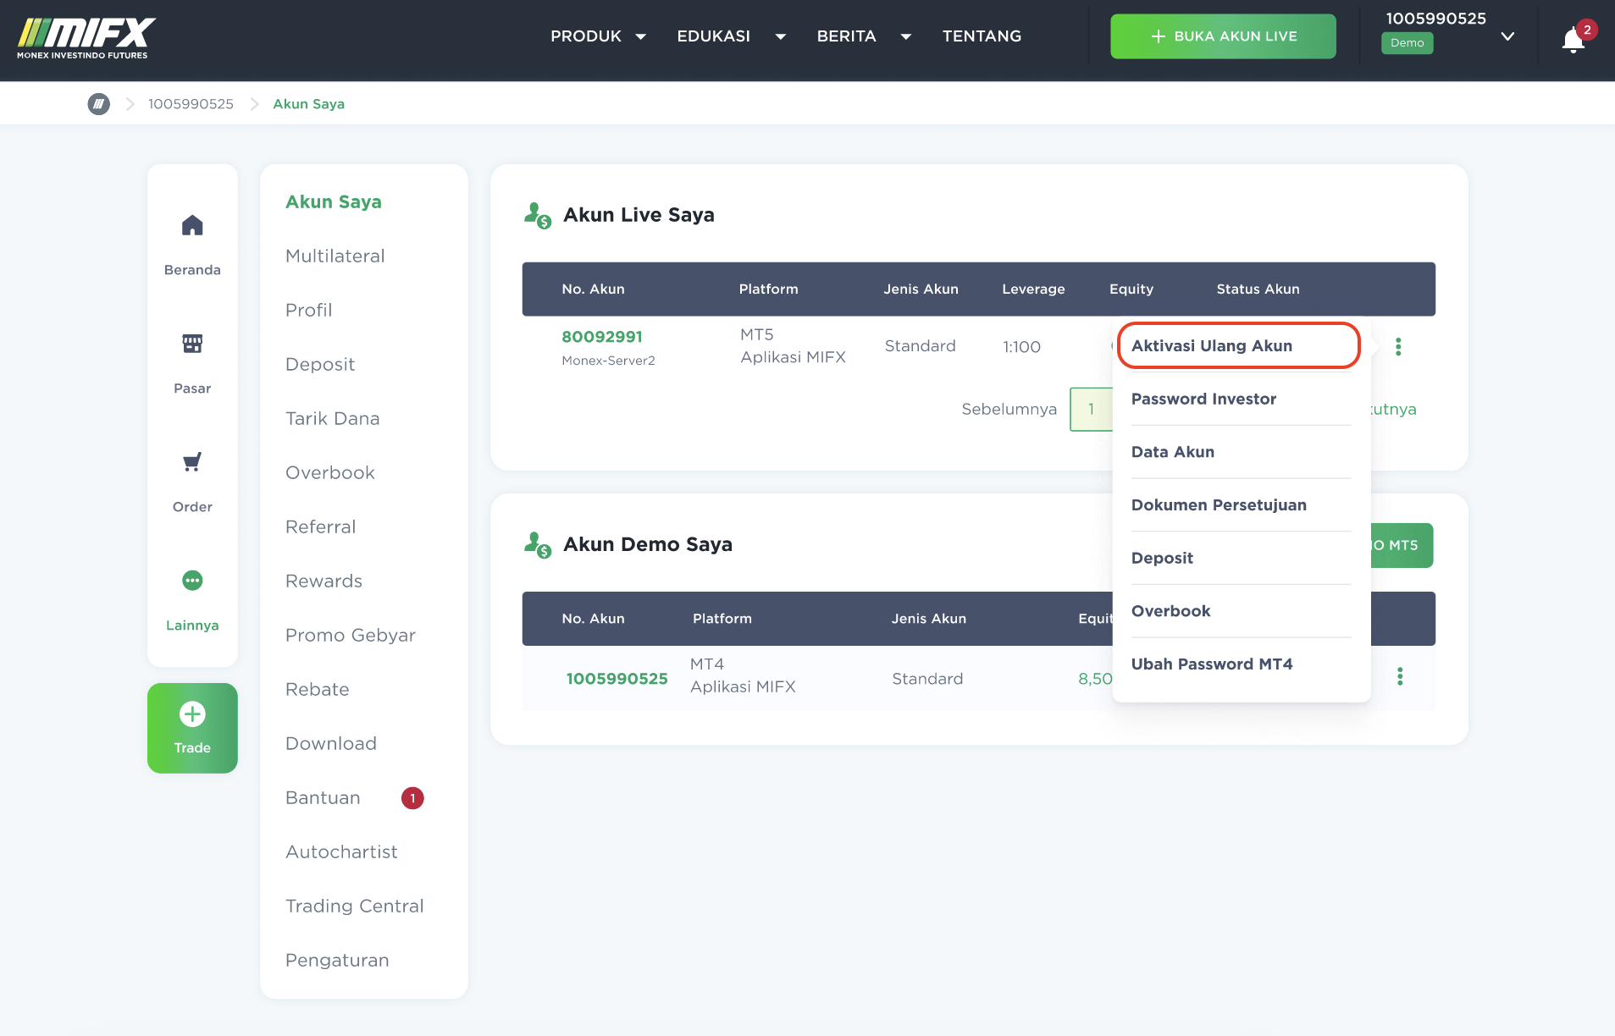Go to Tarik Dana
The height and width of the screenshot is (1036, 1615).
click(x=332, y=418)
